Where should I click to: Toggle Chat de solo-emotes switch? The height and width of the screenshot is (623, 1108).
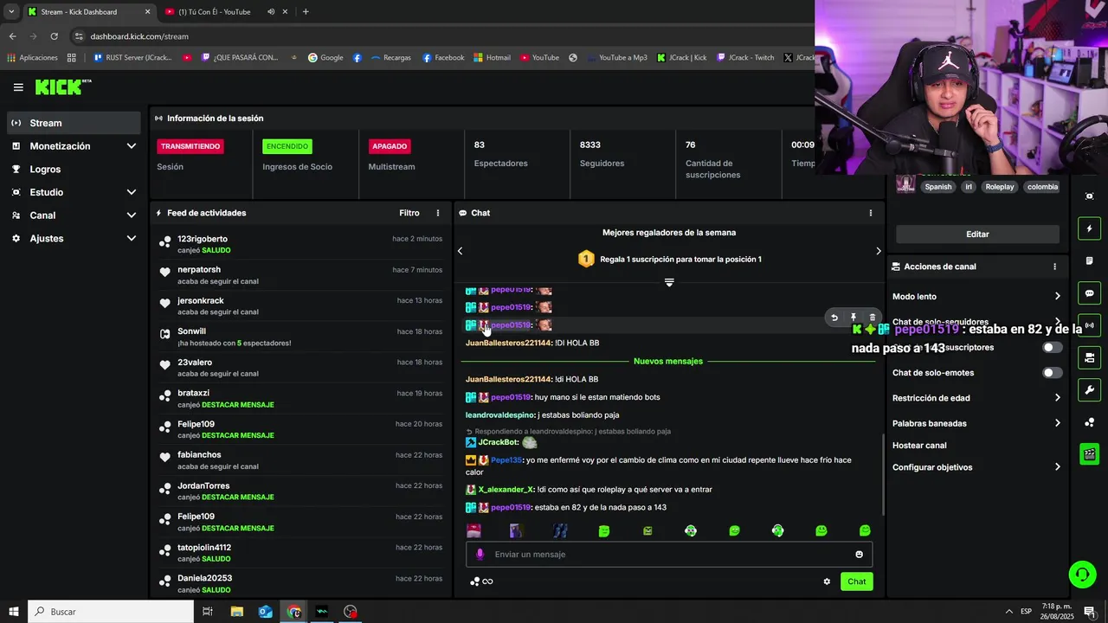[1052, 373]
